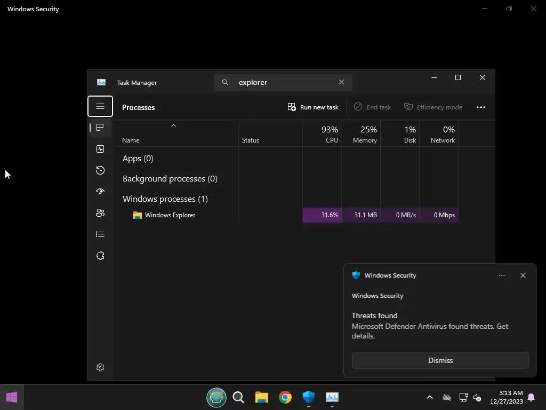Click the Windows Explorer folder icon
Image resolution: width=546 pixels, height=410 pixels.
pyautogui.click(x=137, y=215)
